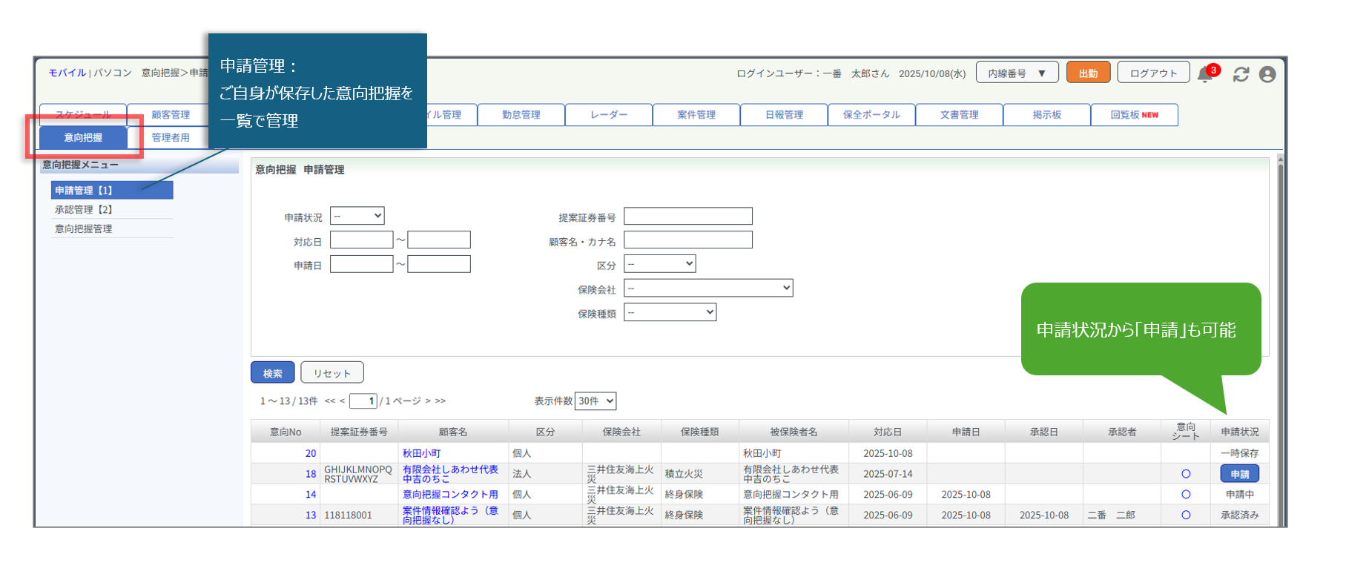Open the 内線番号 dropdown

click(x=1016, y=73)
